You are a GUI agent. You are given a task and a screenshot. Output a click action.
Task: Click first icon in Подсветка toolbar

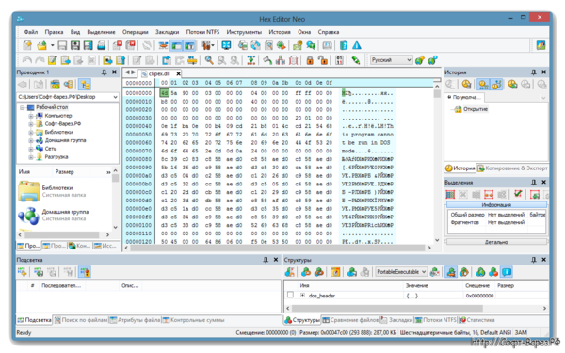click(x=23, y=272)
